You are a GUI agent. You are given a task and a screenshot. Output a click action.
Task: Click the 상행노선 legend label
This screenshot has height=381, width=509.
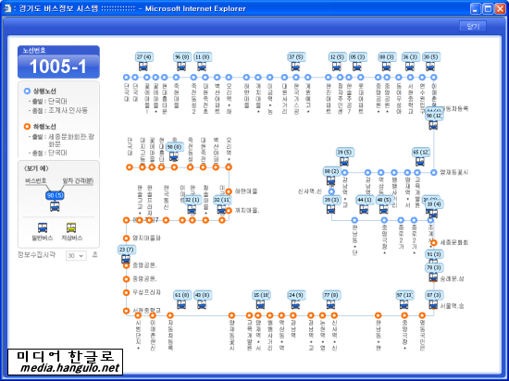[44, 92]
